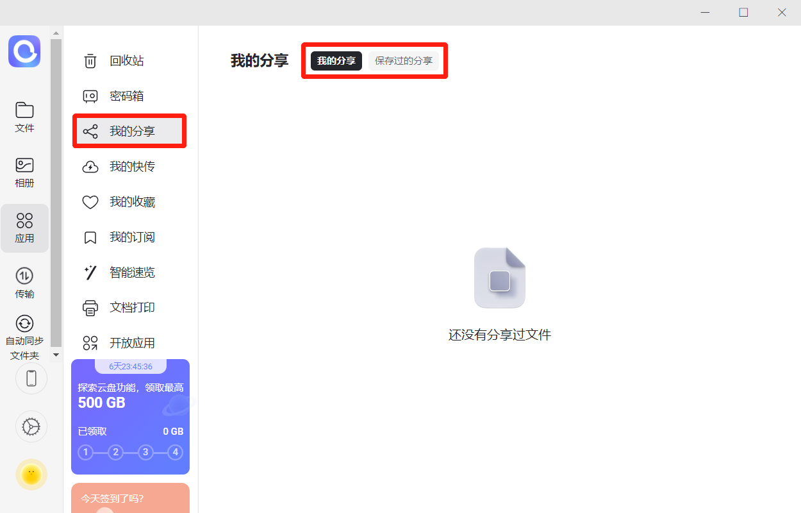Image resolution: width=801 pixels, height=513 pixels.
Task: Open 密码箱 password safe
Action: tap(129, 96)
